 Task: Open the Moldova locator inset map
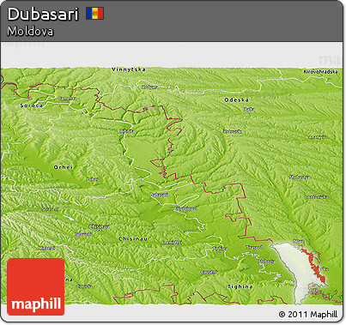tap(299, 272)
